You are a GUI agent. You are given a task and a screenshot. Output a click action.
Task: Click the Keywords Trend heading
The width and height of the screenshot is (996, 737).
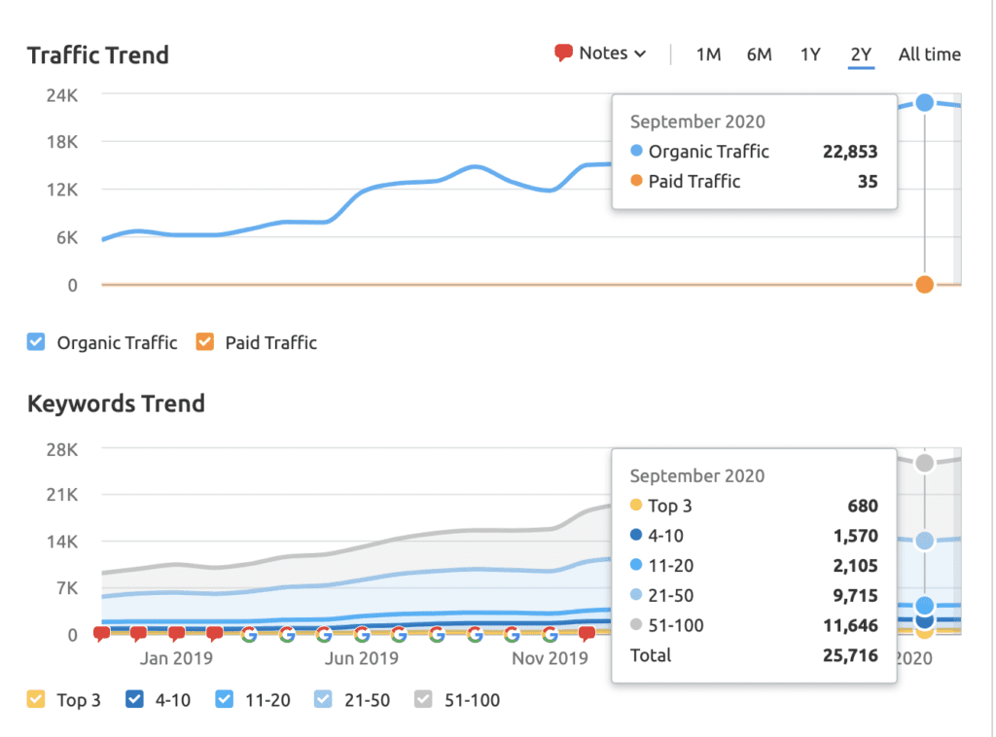(116, 404)
